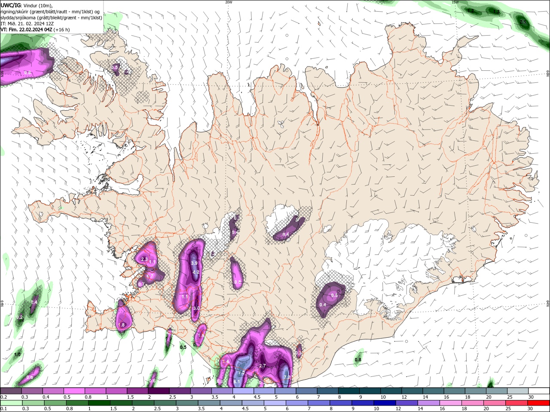
Task: Click the '4.2' snowfall value on the map
Action: click(x=196, y=272)
